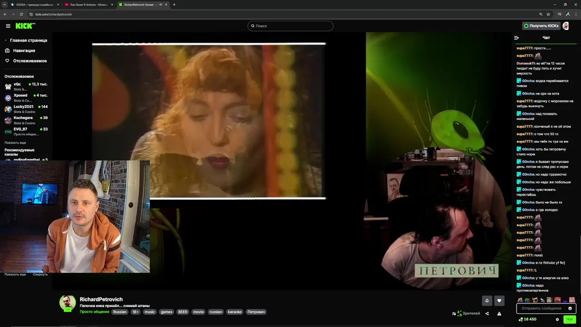The image size is (581, 327).
Task: Click the Pepe frog emote in emote bar
Action: coord(527,300)
